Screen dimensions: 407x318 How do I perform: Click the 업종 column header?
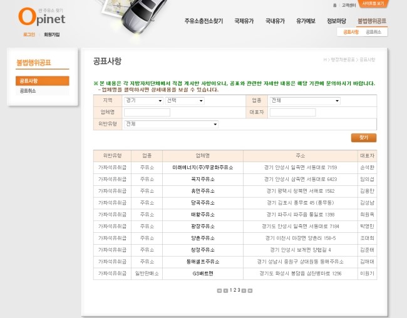(x=147, y=156)
